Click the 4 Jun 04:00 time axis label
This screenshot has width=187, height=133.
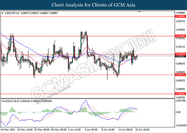pyautogui.click(x=91, y=130)
